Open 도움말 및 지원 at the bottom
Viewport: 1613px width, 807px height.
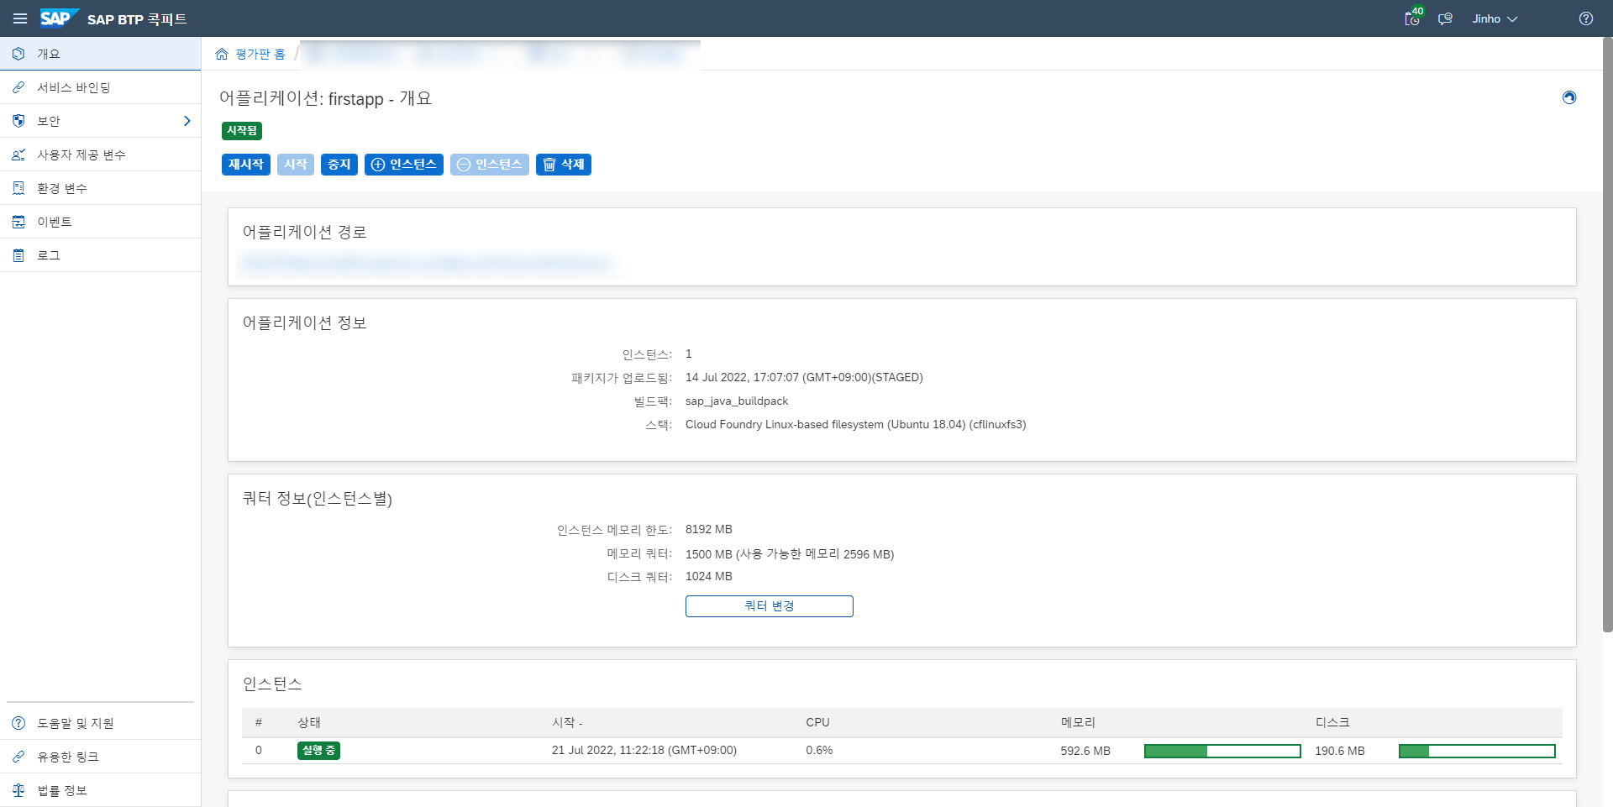(x=76, y=722)
